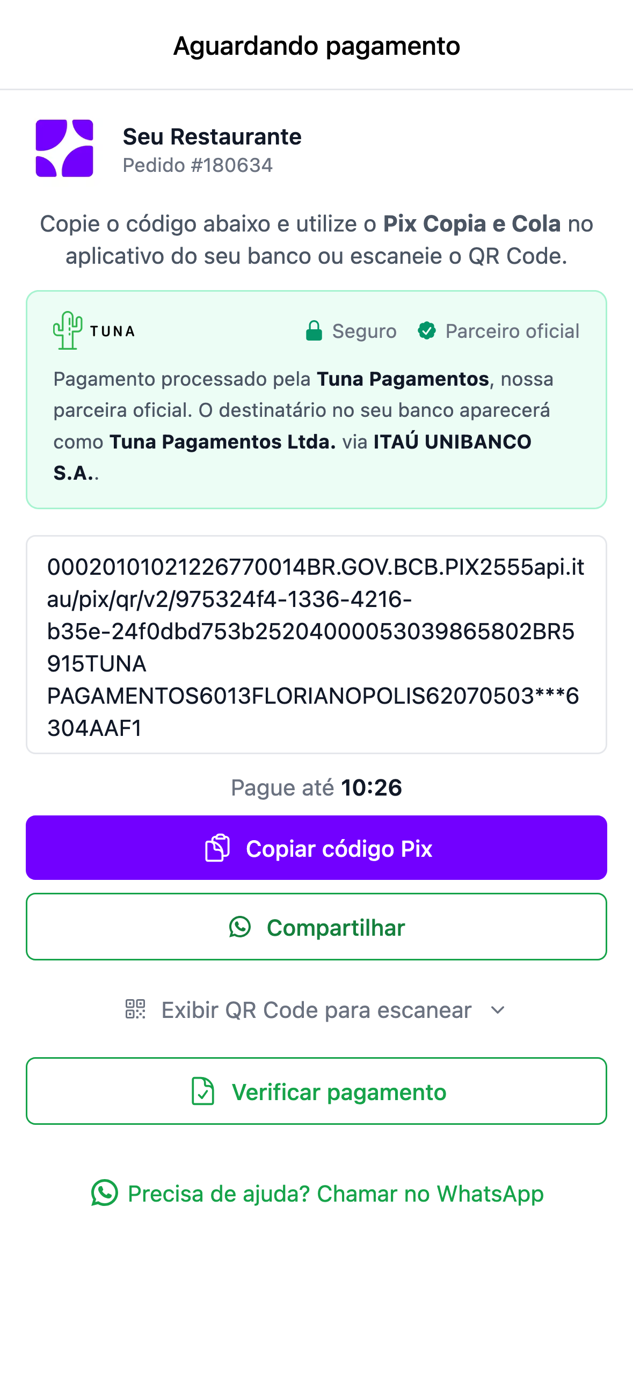The width and height of the screenshot is (633, 1373).
Task: Click the purple restaurant logo icon
Action: (x=64, y=148)
